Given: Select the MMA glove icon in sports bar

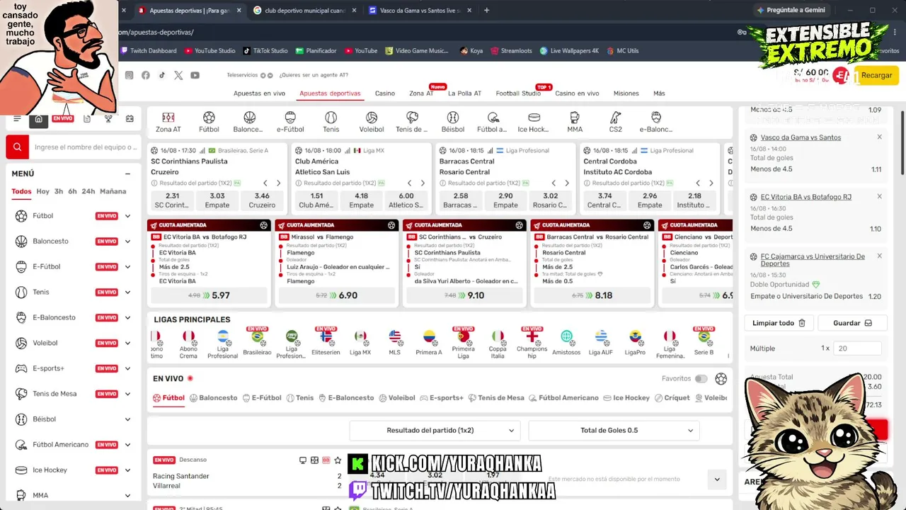Looking at the screenshot, I should coord(575,118).
